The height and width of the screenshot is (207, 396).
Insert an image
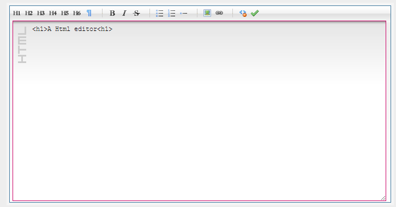(207, 13)
